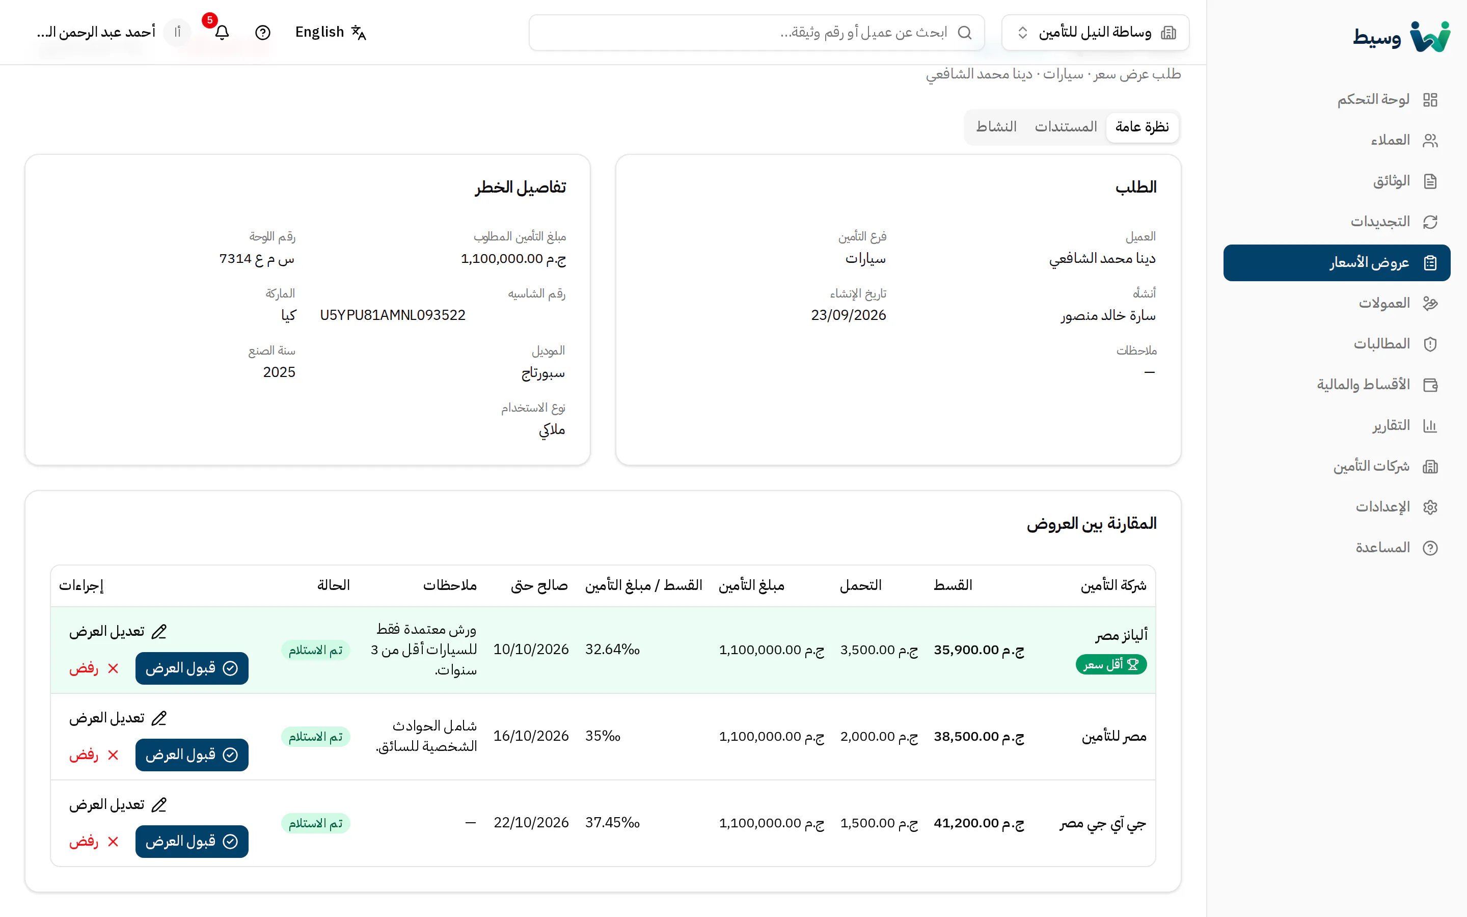Click the تم الاستلام status for مصر للتأمين
The image size is (1467, 917).
316,737
